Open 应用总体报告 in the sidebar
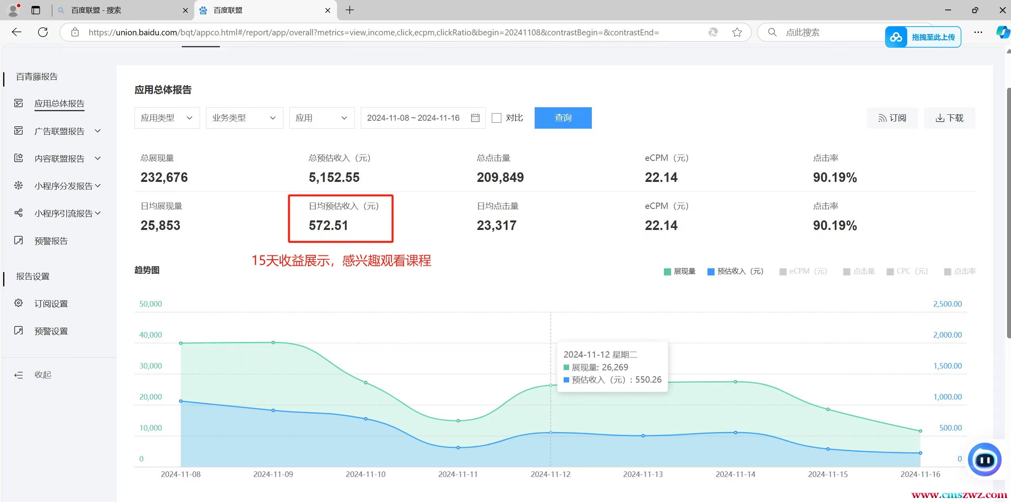 coord(60,104)
